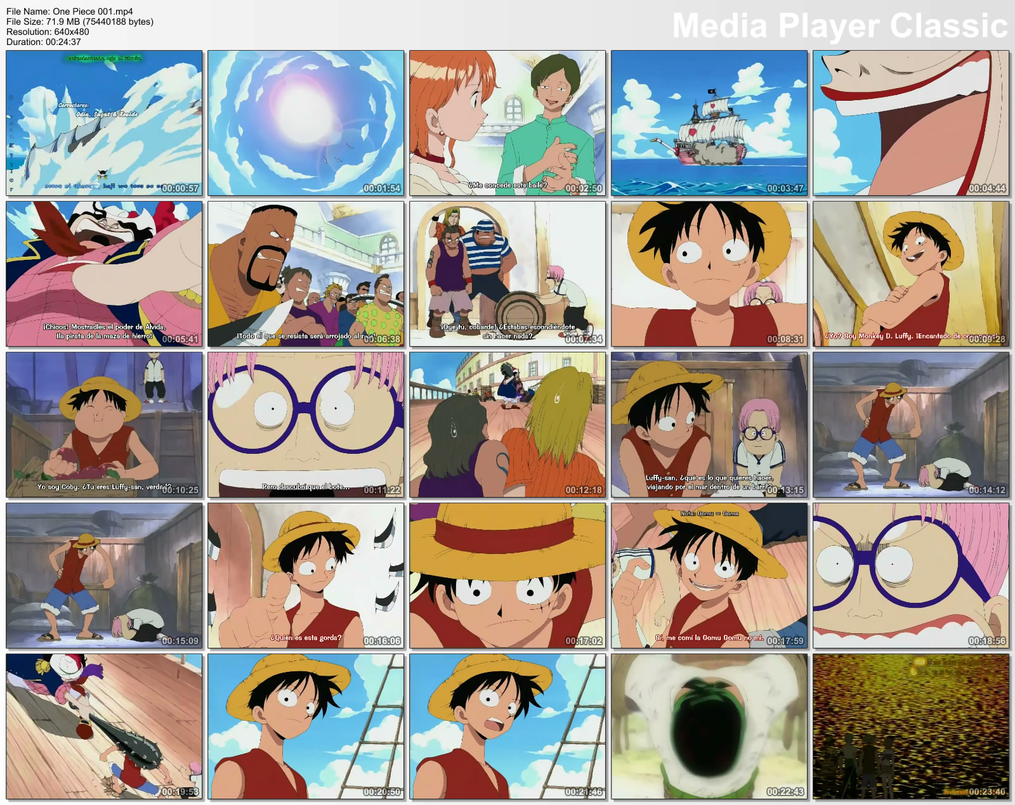Select the frame stamped 00:20:50
The image size is (1015, 805).
pyautogui.click(x=306, y=726)
